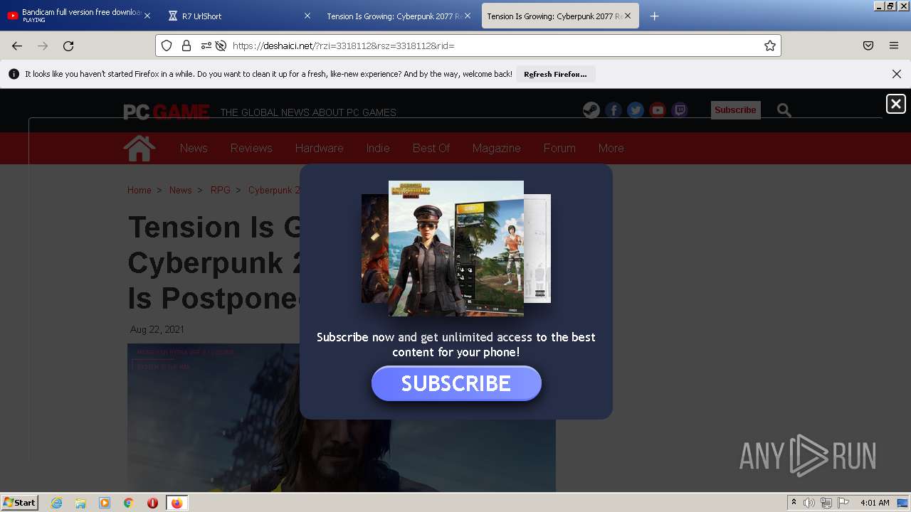The width and height of the screenshot is (911, 512).
Task: Open the Windows Start button
Action: point(20,502)
